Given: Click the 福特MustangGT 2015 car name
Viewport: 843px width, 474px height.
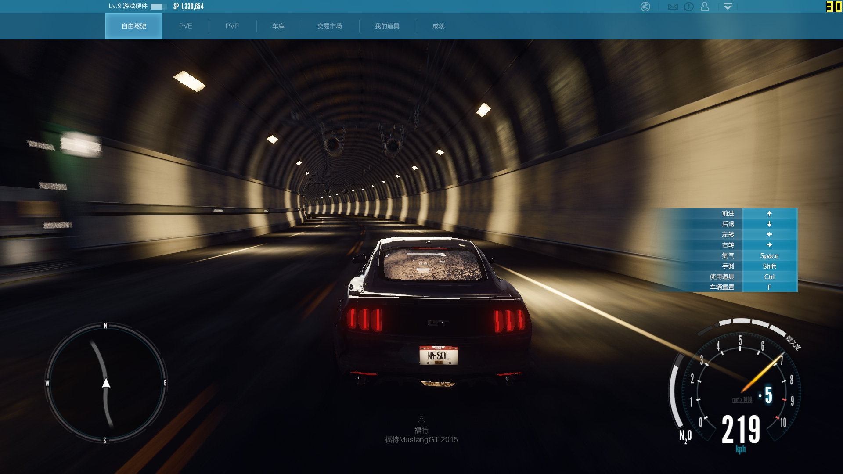Looking at the screenshot, I should coord(421,440).
